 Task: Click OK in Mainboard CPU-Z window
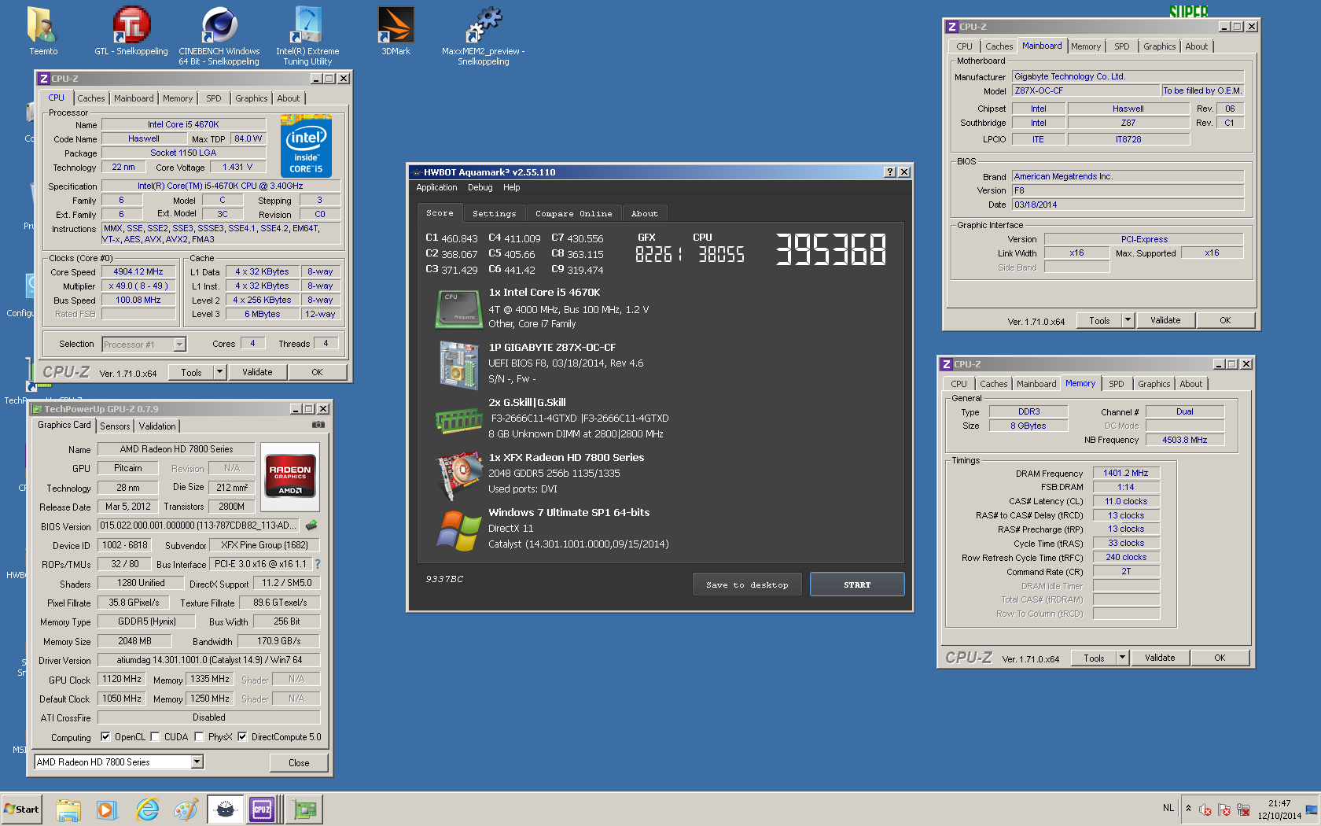point(1225,320)
